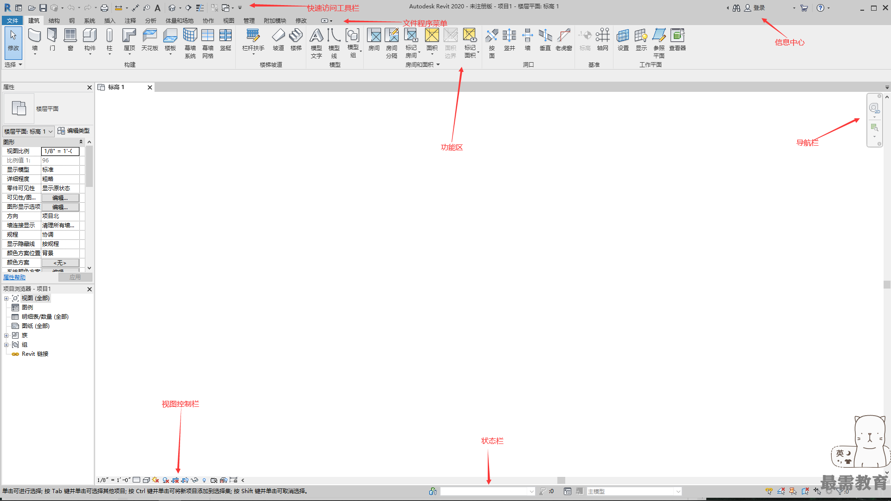Open the floor plan 标高 1 type selector dropdown

[29, 131]
